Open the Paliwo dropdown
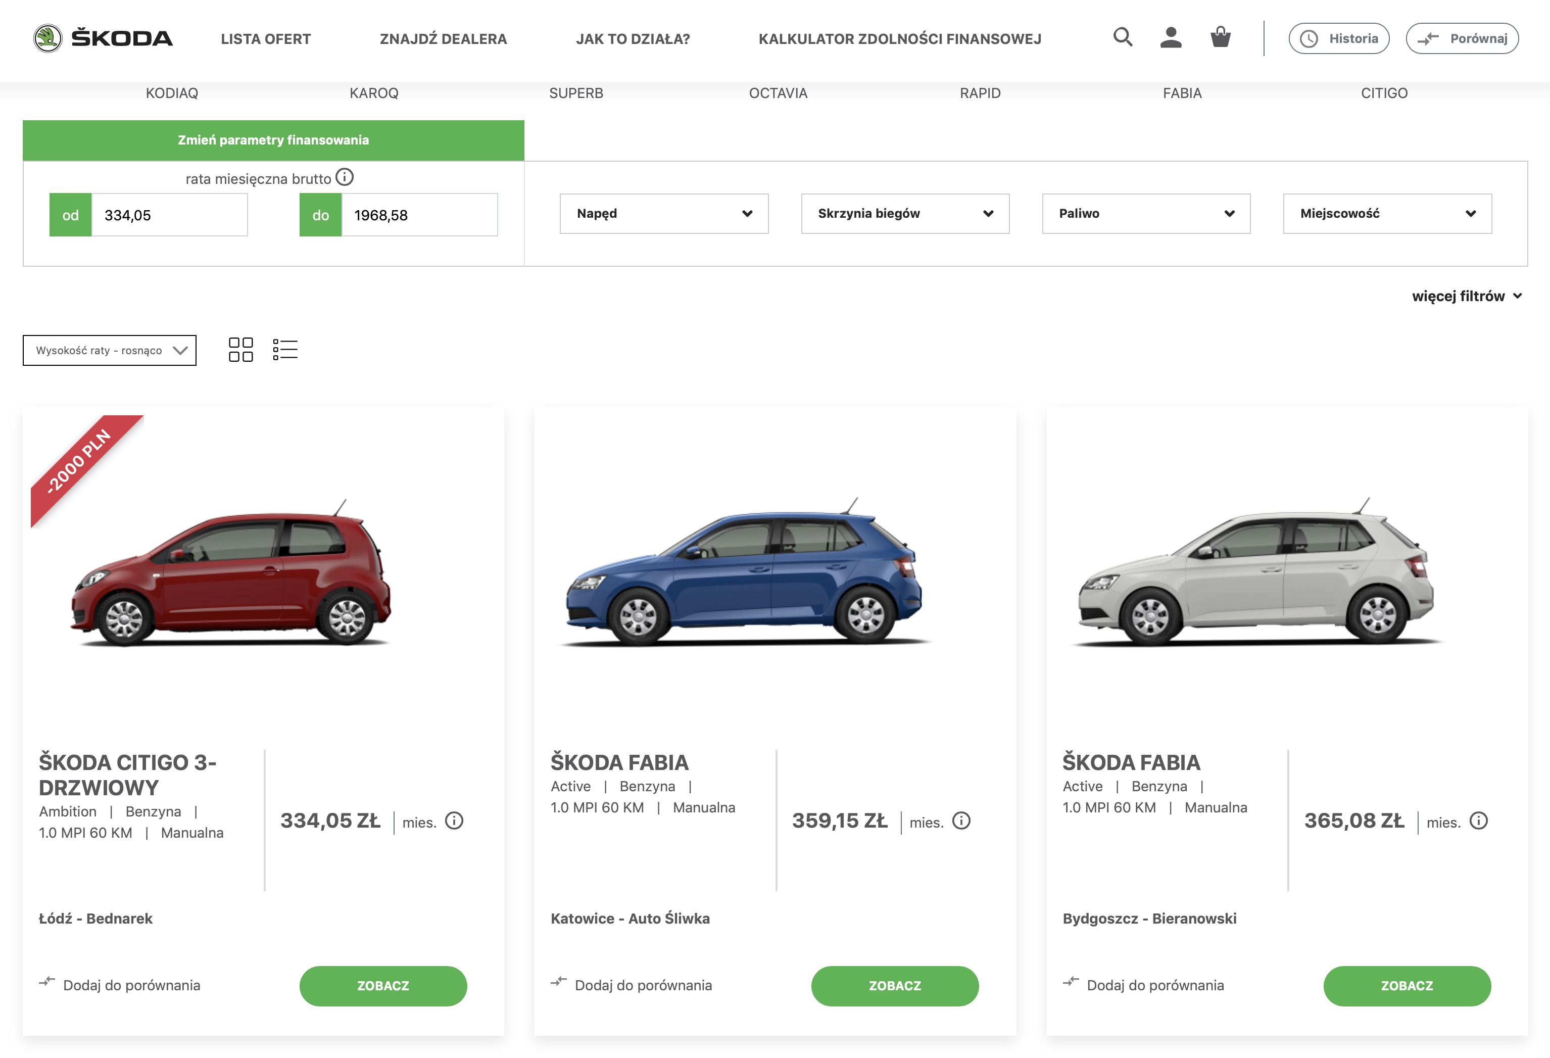Viewport: 1550px width, 1058px height. (x=1146, y=213)
